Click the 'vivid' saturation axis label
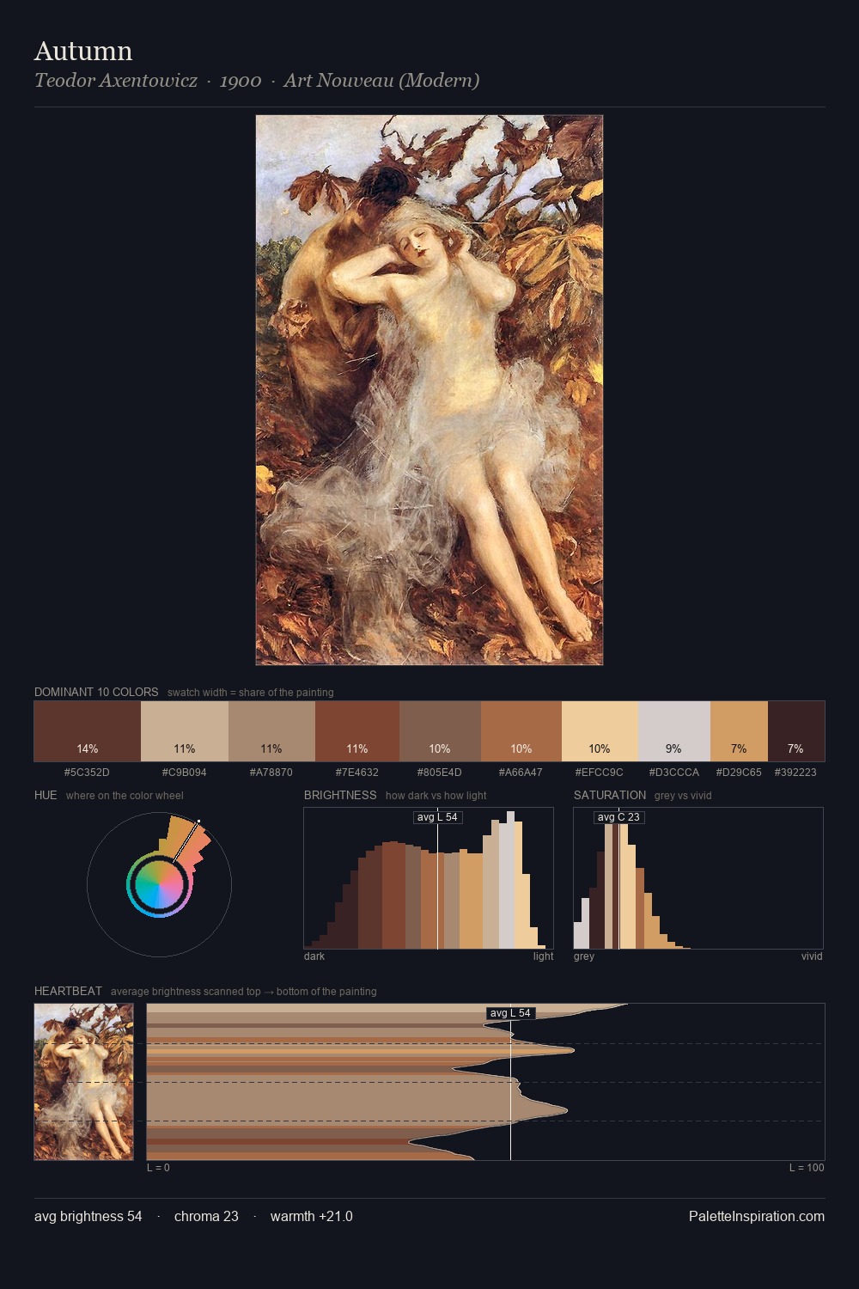 812,956
